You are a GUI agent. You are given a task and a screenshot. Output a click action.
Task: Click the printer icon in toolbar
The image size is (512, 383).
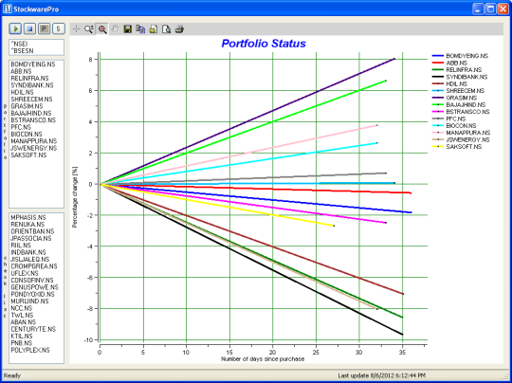coord(179,29)
